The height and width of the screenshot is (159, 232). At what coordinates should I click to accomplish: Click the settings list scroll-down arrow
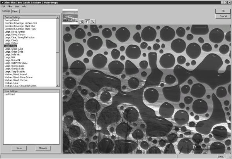pyautogui.click(x=58, y=85)
